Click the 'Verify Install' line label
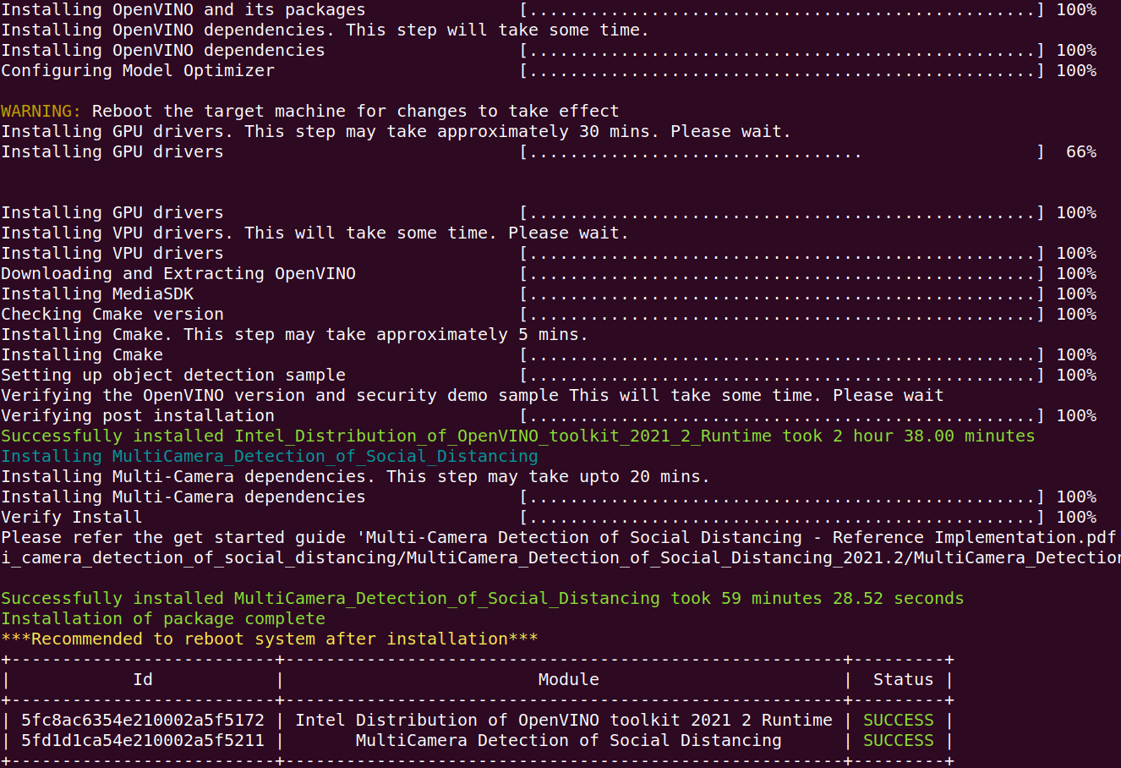Image resolution: width=1121 pixels, height=768 pixels. pos(72,518)
